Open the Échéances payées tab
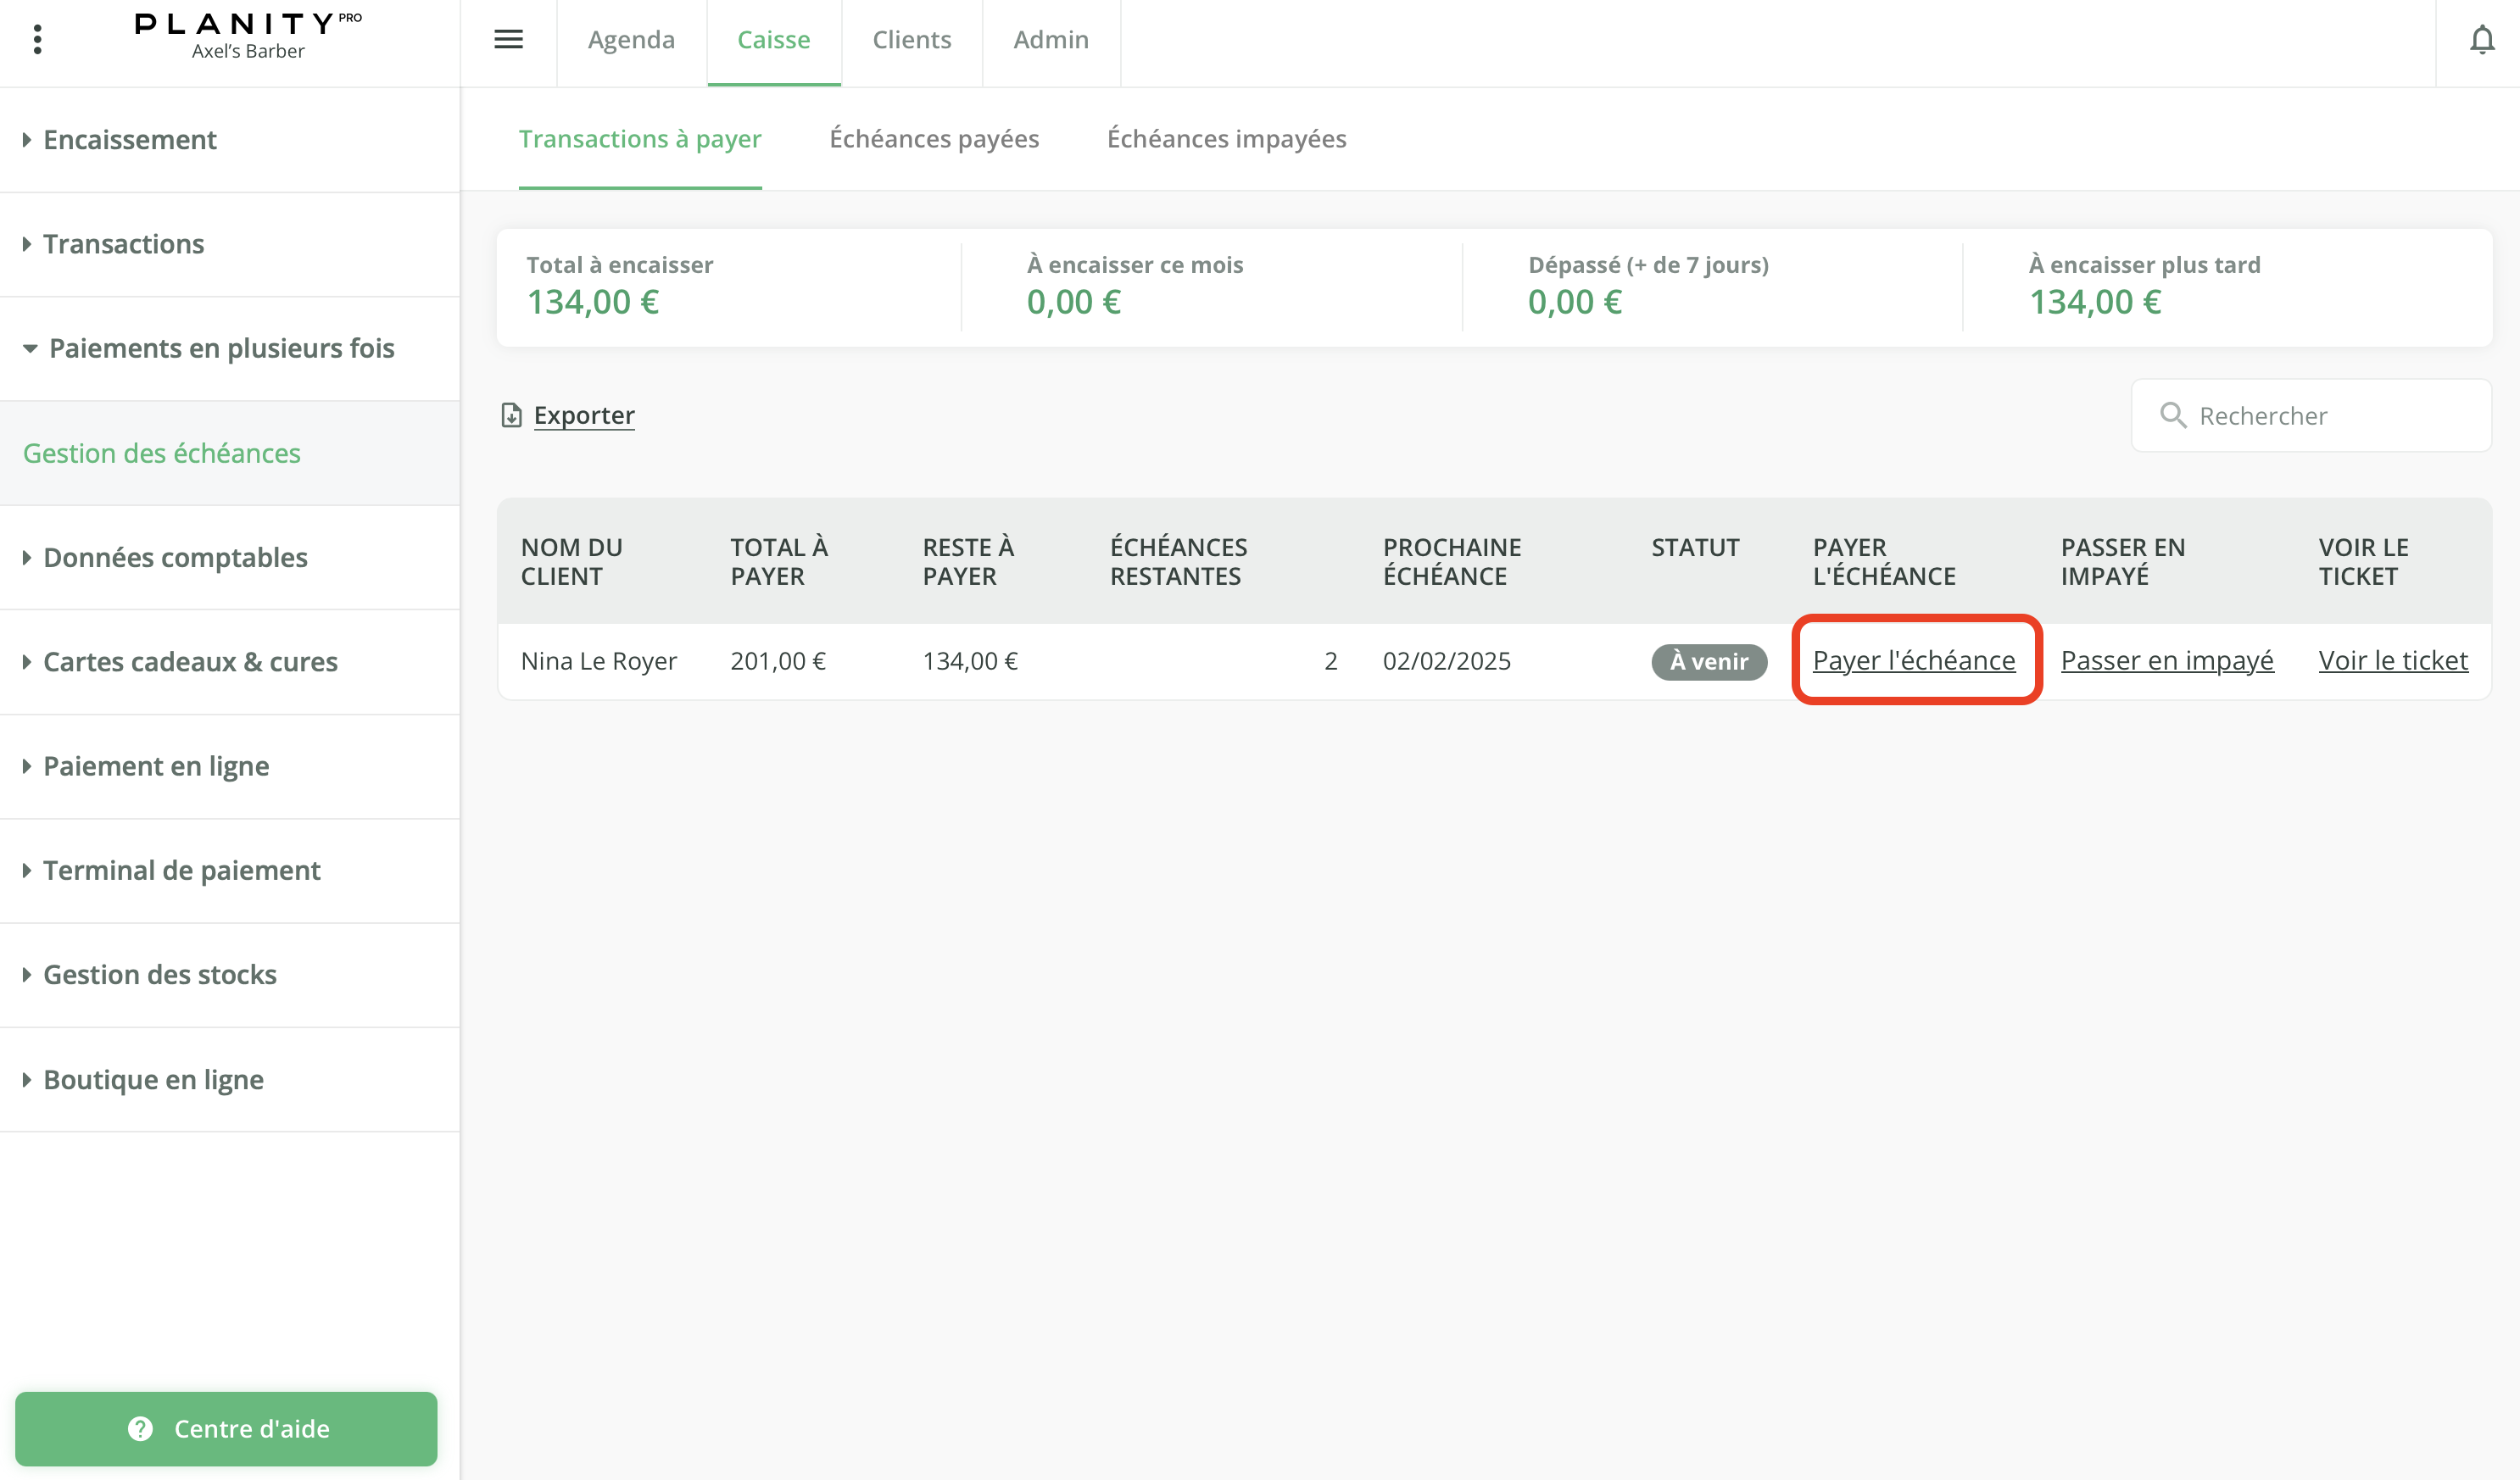 [x=933, y=139]
